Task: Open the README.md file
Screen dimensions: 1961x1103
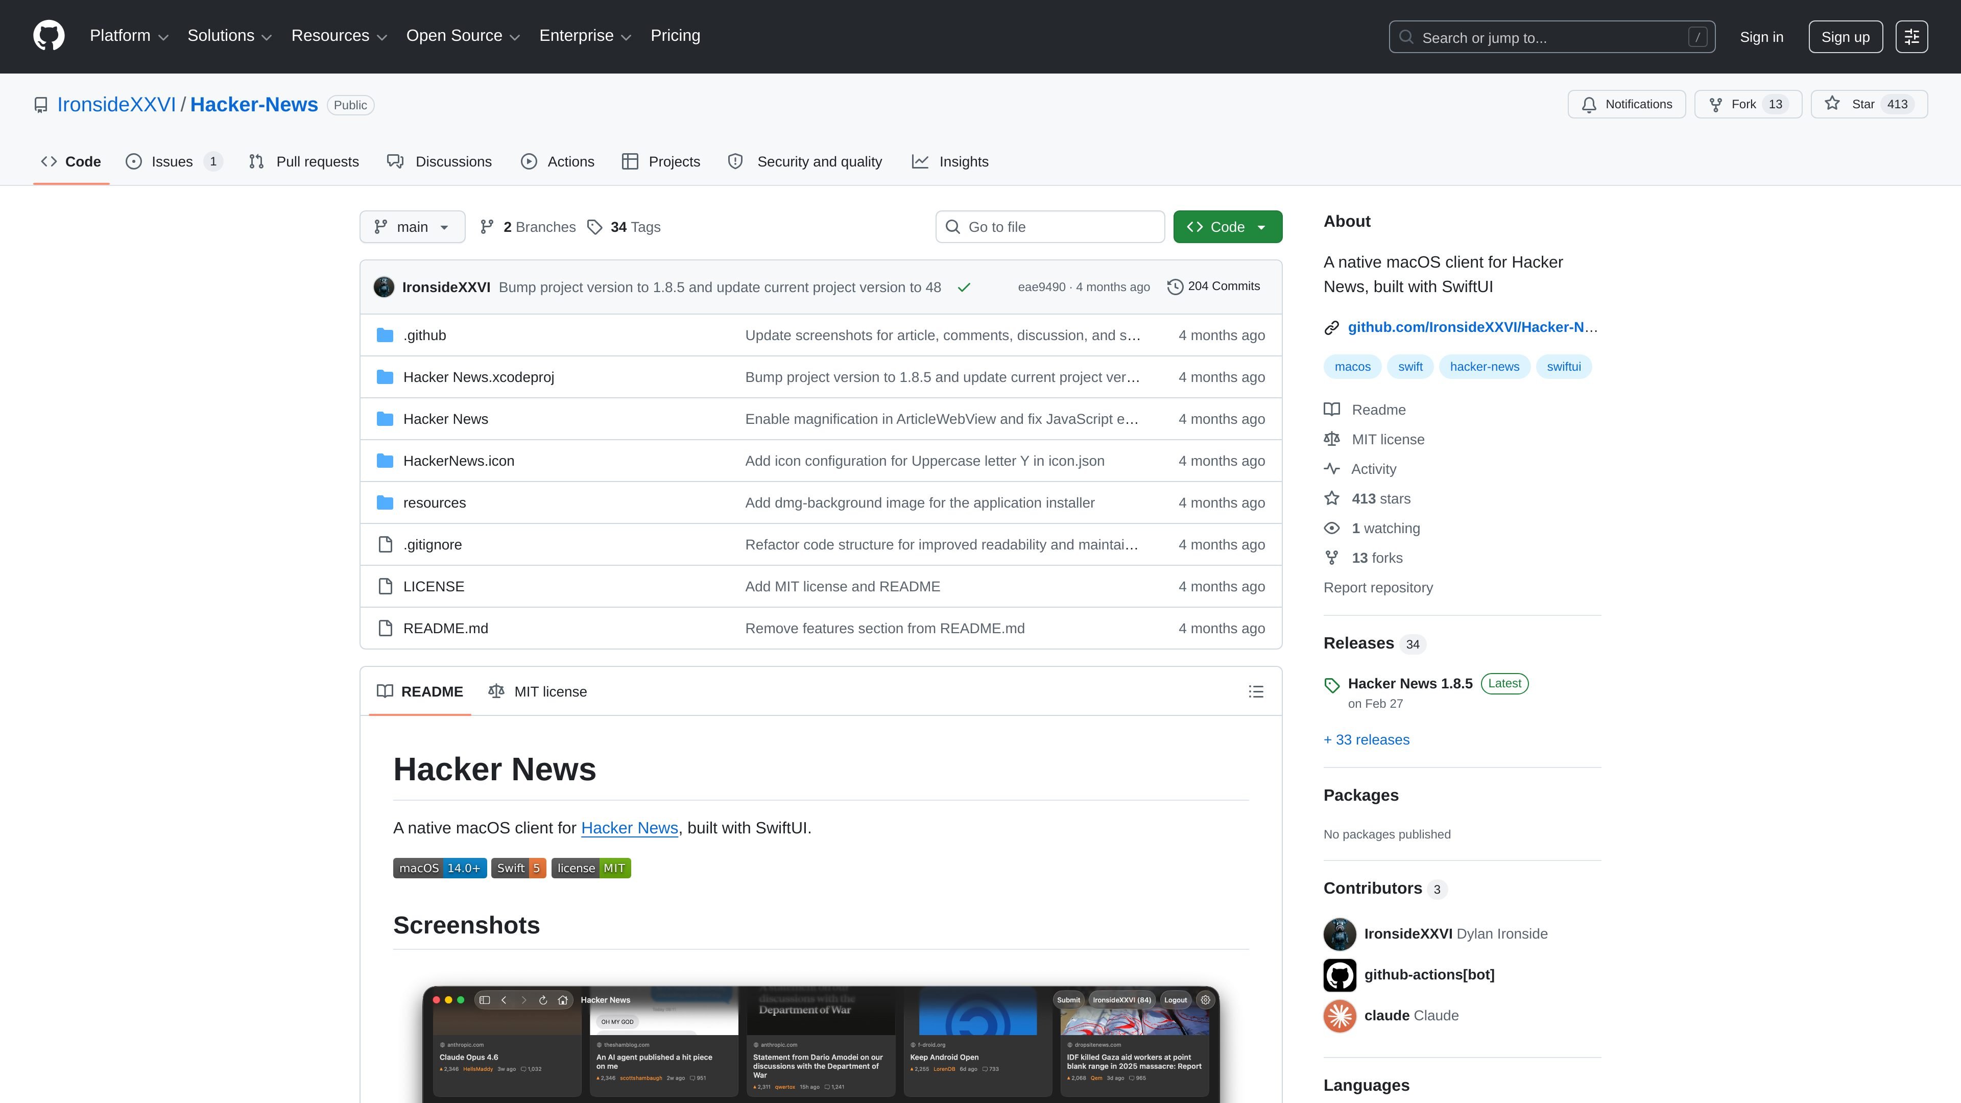Action: tap(446, 628)
